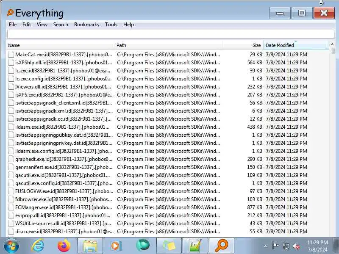339x254 pixels.
Task: Click the Everything search input field
Action: click(x=171, y=34)
